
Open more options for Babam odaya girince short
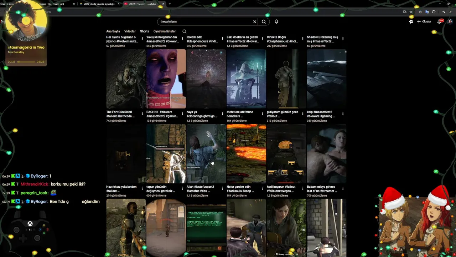(343, 188)
